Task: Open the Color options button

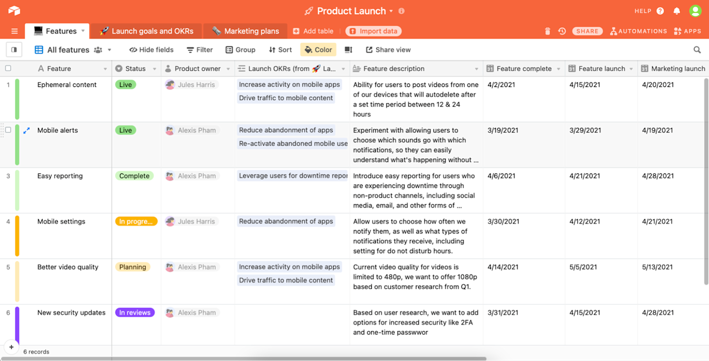Action: (x=318, y=50)
